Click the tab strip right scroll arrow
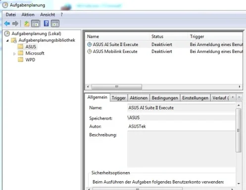This screenshot has width=246, height=190. tap(239, 97)
